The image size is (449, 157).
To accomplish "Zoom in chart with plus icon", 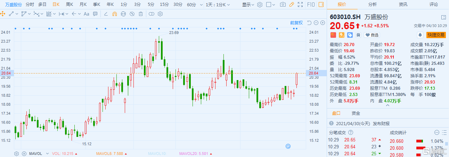I will tap(322, 23).
